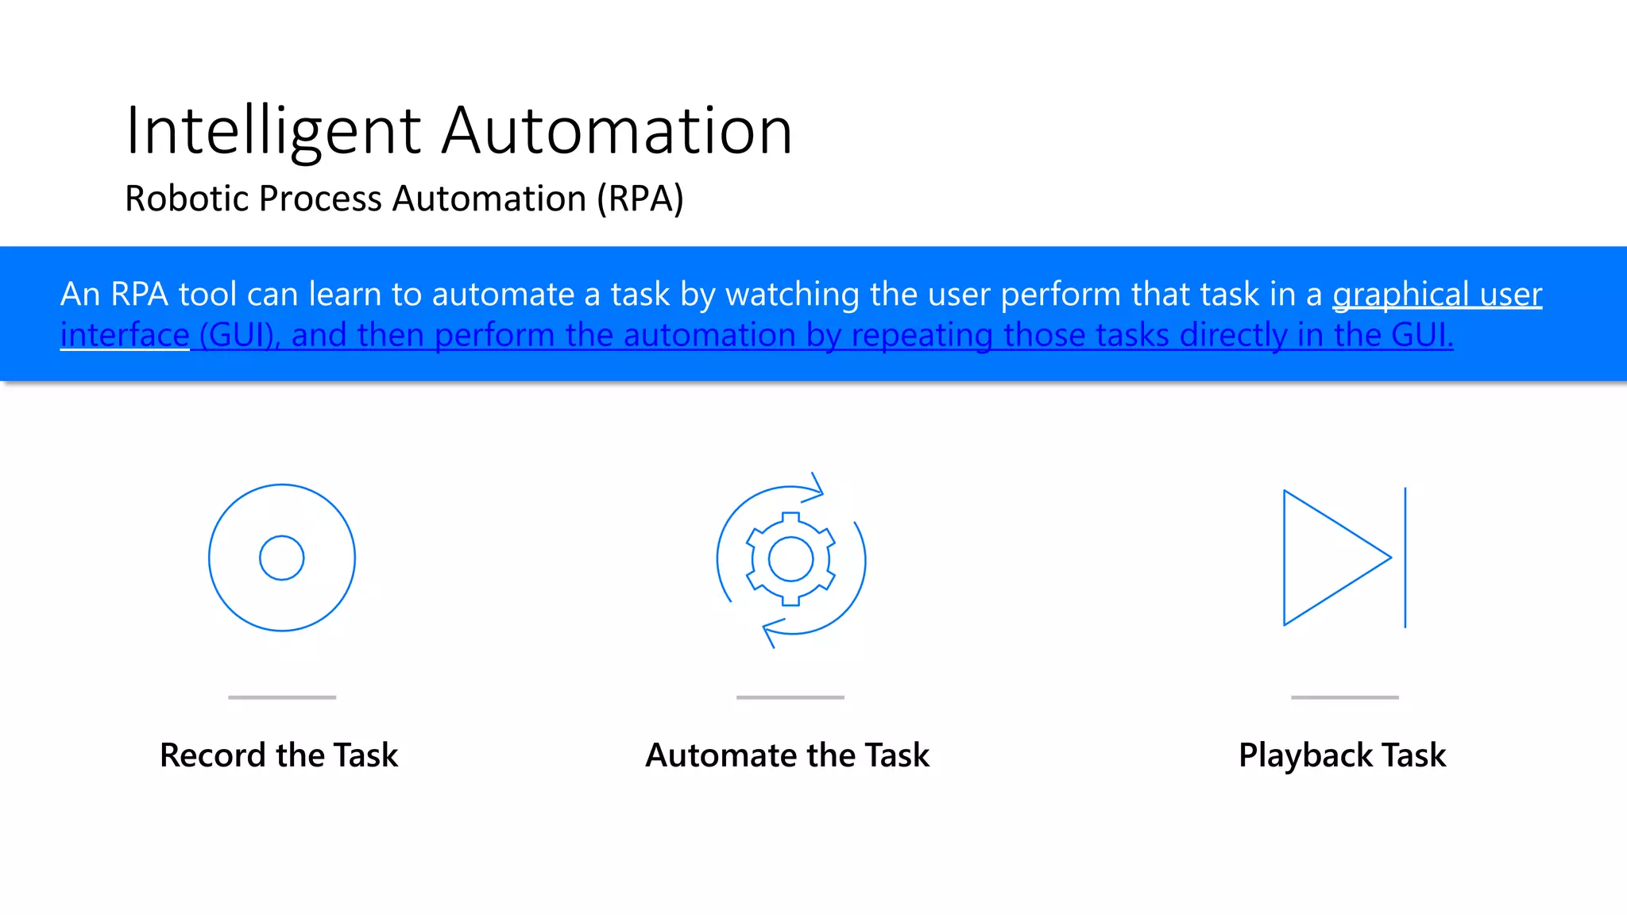Click the 'Robotic Process Automation (RPA)' subtitle
Viewport: 1627px width, 915px height.
pos(404,199)
